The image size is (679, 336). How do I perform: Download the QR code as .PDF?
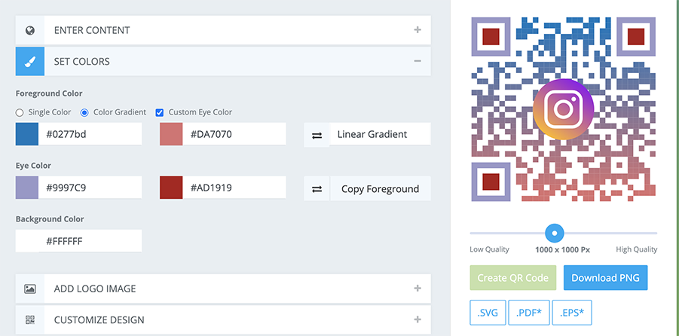coord(529,313)
